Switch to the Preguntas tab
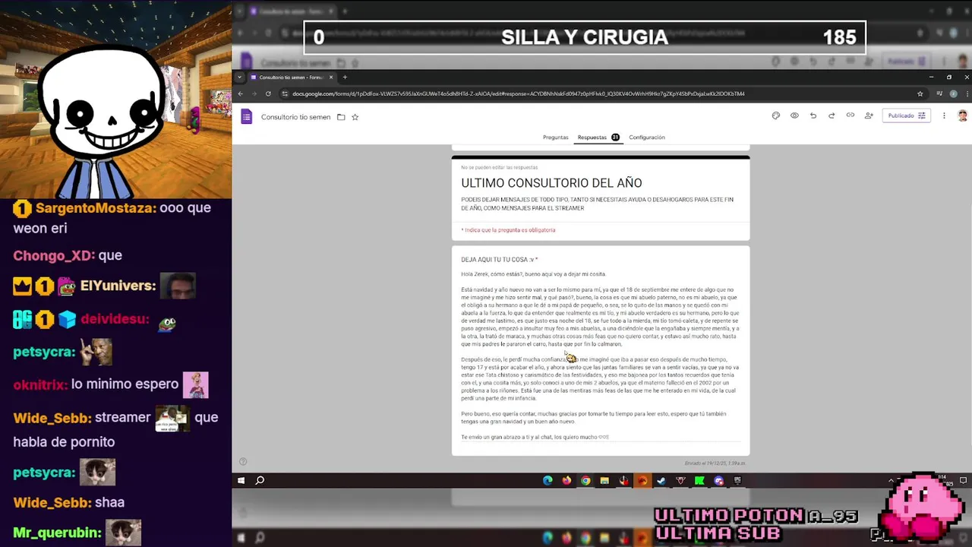The image size is (972, 547). (x=555, y=138)
